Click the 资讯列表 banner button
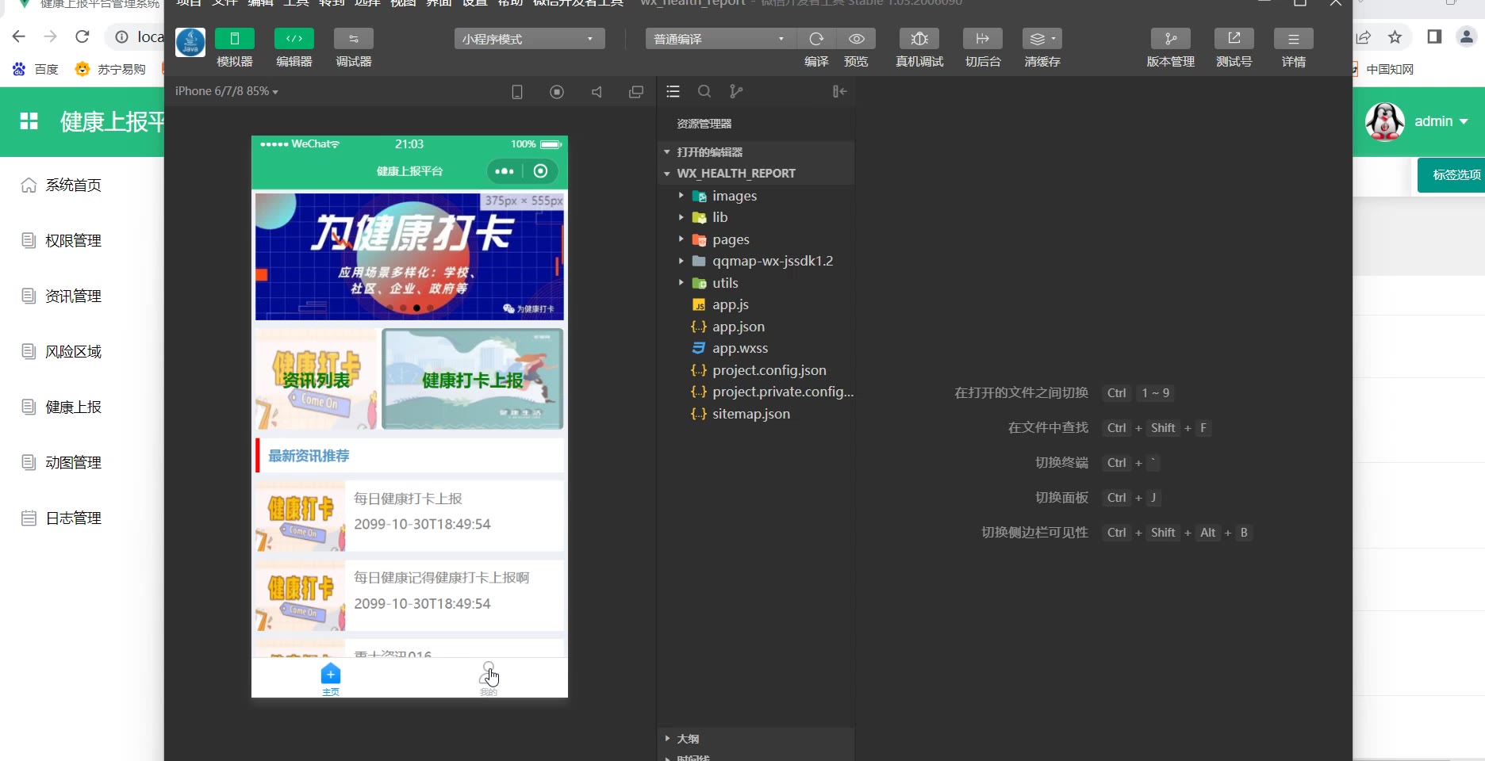The width and height of the screenshot is (1485, 761). [316, 380]
